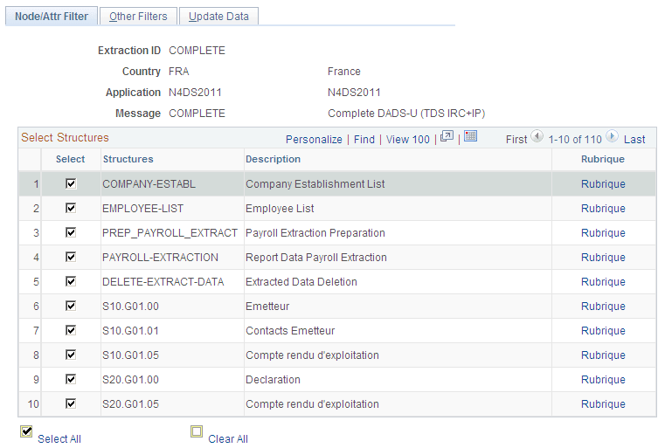The height and width of the screenshot is (448, 665).
Task: Click the Clear All icon box
Action: click(x=197, y=431)
